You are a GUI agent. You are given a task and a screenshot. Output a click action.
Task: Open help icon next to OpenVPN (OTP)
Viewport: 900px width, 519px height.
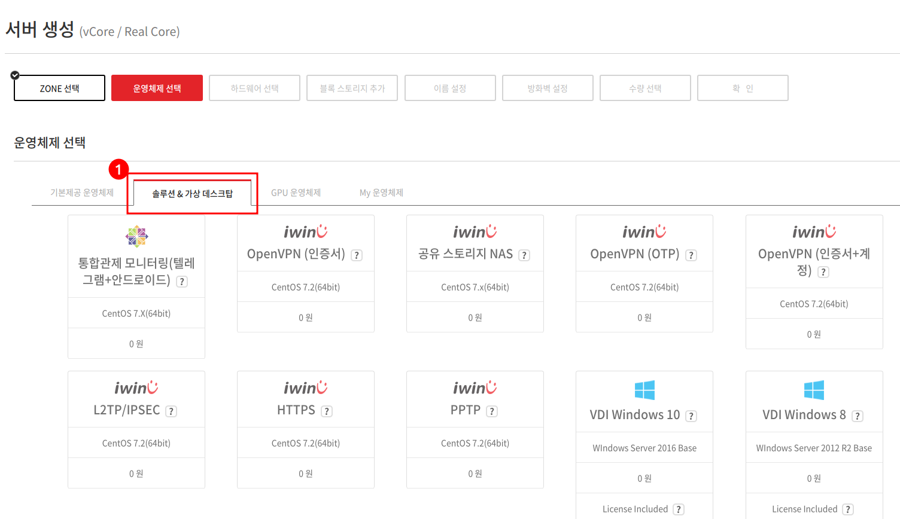click(691, 255)
